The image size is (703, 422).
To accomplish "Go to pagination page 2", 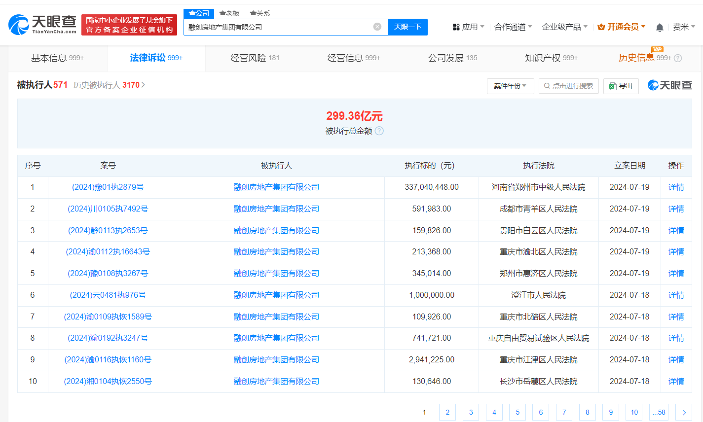I will 447,412.
